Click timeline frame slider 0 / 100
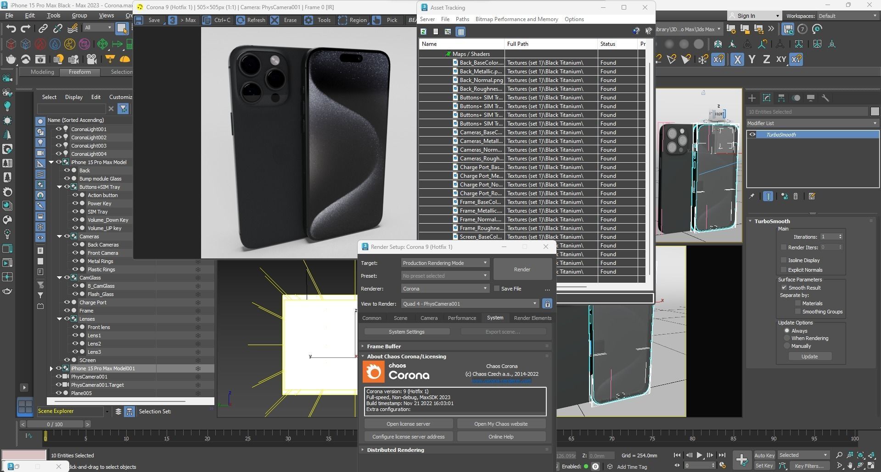Screen dimensions: 881x472 tap(55, 424)
